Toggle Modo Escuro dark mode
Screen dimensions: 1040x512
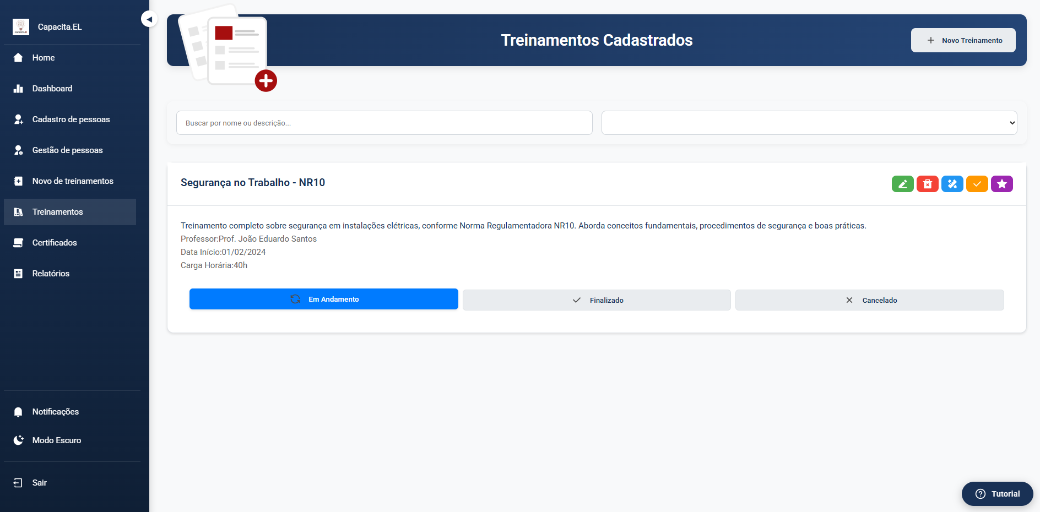tap(70, 440)
